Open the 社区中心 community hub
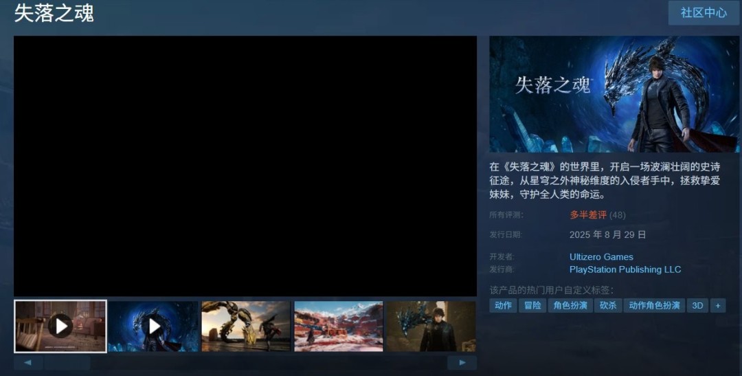Viewport: 742px width, 376px height. pyautogui.click(x=704, y=13)
